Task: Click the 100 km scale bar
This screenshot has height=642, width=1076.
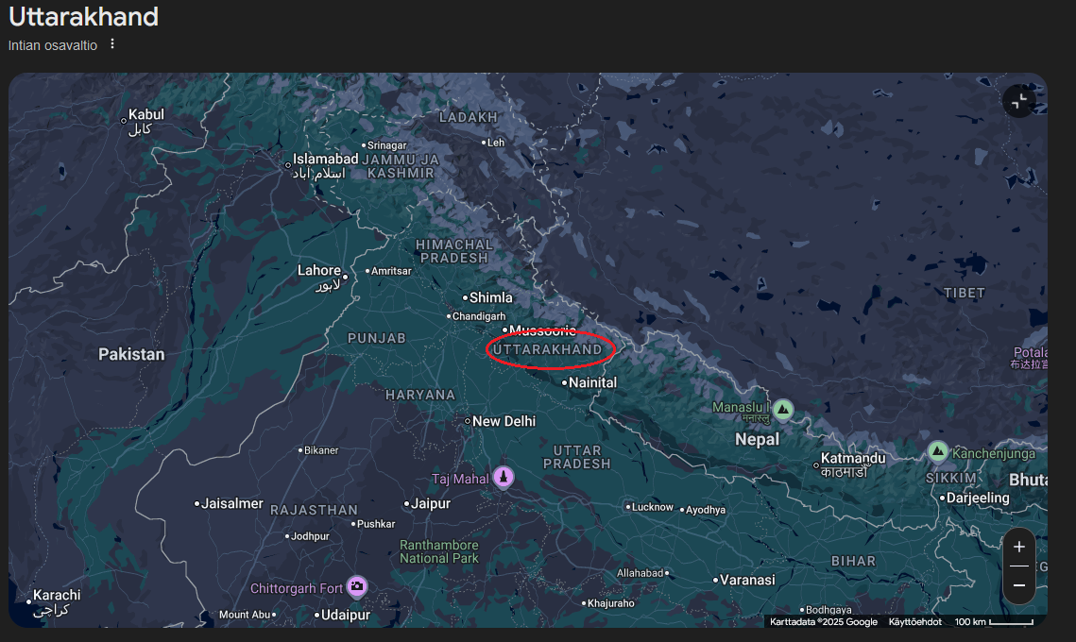Action: (994, 621)
